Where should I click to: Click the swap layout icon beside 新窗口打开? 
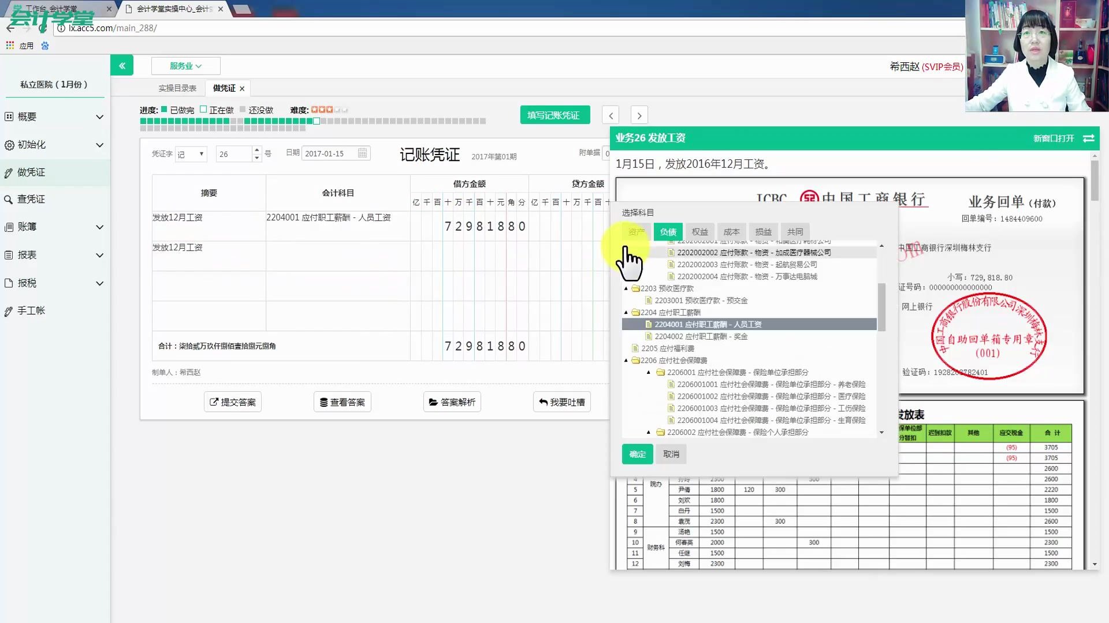pos(1088,138)
